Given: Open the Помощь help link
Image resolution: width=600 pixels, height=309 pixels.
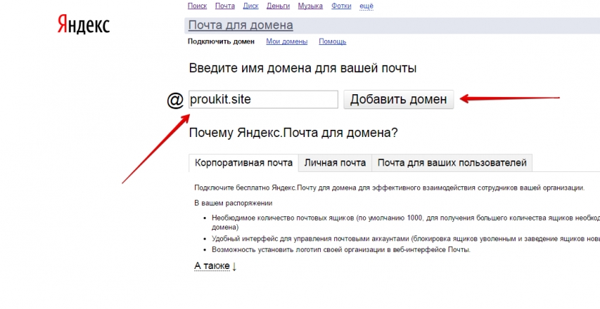Looking at the screenshot, I should (332, 41).
